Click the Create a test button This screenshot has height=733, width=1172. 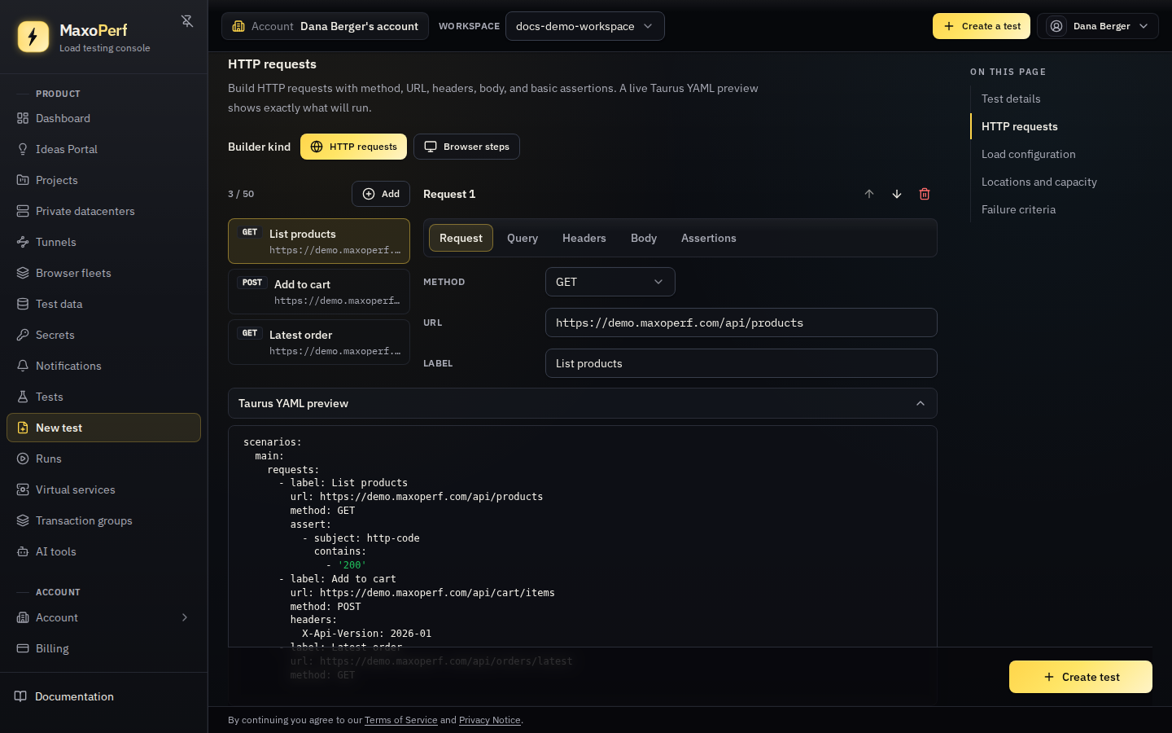(x=982, y=26)
